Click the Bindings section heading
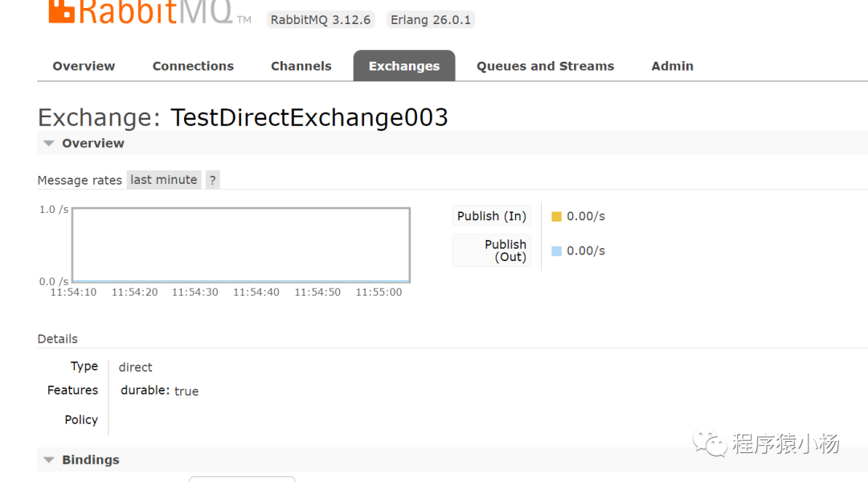Viewport: 868px width, 482px height. click(x=91, y=460)
